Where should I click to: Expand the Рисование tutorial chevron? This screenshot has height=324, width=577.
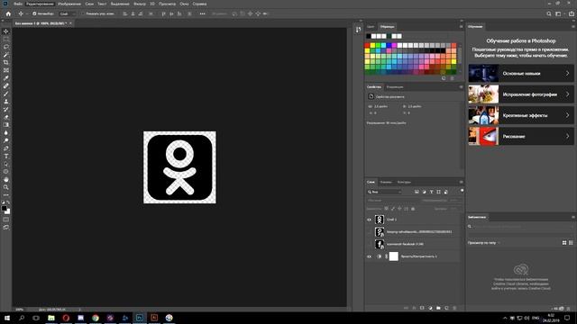pos(567,136)
